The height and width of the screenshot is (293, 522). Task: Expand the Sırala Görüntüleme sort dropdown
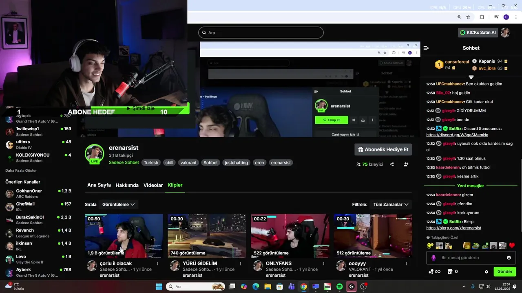point(118,204)
